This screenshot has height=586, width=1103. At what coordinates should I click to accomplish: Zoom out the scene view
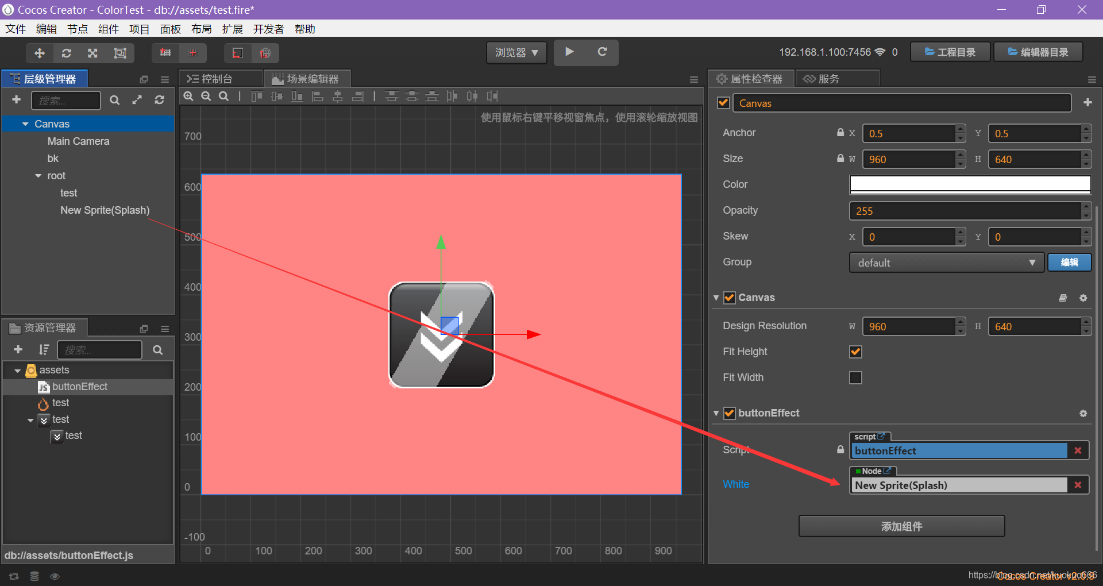(x=206, y=96)
